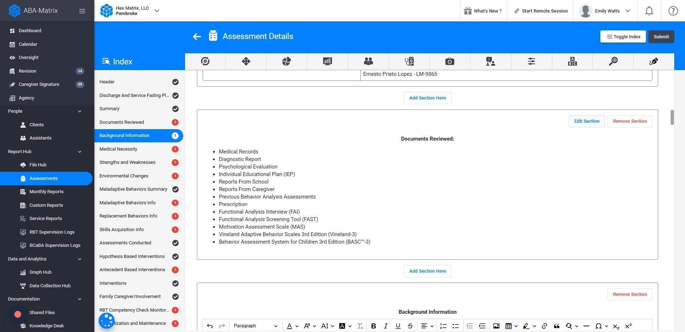Select the people group icon tab
The width and height of the screenshot is (685, 332).
[368, 61]
